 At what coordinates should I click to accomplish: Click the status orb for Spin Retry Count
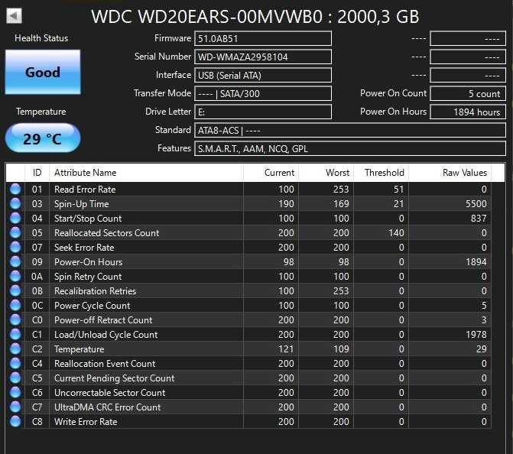coord(15,276)
